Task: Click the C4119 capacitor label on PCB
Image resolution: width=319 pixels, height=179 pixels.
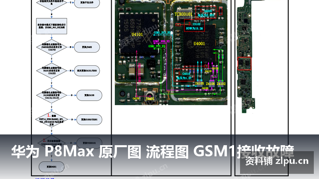Action: pos(208,71)
